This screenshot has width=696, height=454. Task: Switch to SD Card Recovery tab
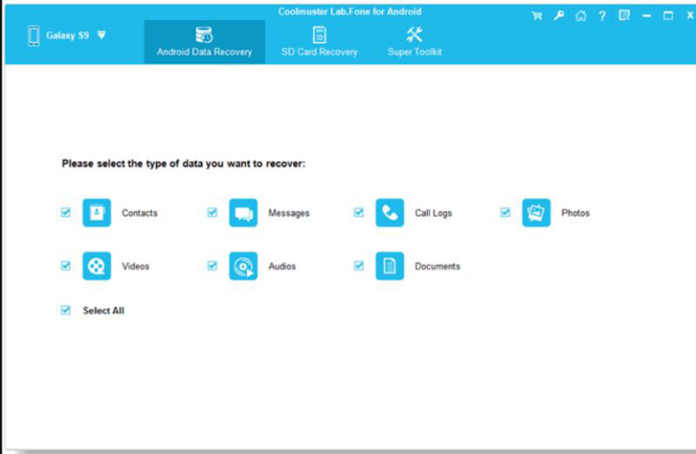tap(319, 42)
